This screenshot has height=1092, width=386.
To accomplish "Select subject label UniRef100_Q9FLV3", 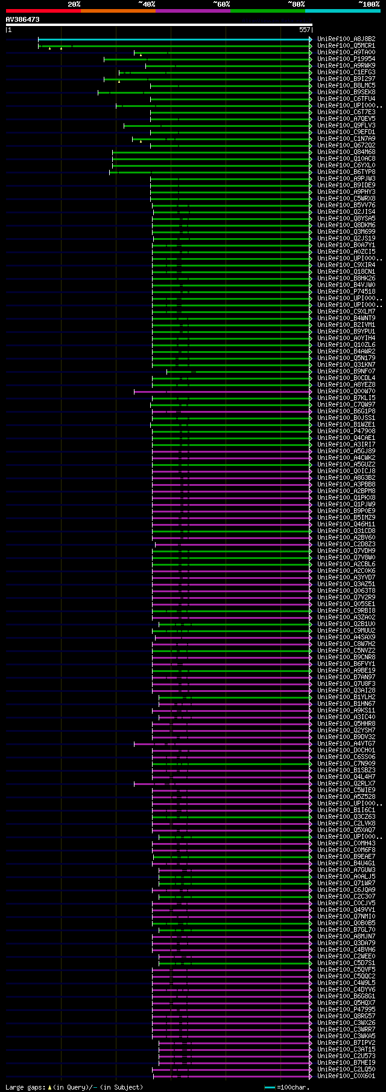I will tap(346, 126).
